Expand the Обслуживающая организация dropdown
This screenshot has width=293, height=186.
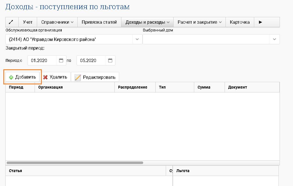click(x=137, y=39)
